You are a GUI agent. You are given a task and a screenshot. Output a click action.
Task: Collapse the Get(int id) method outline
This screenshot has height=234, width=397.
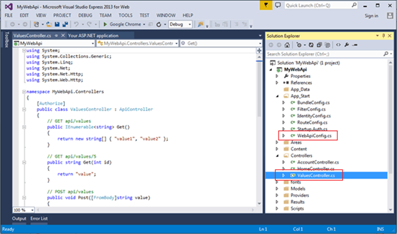point(24,162)
